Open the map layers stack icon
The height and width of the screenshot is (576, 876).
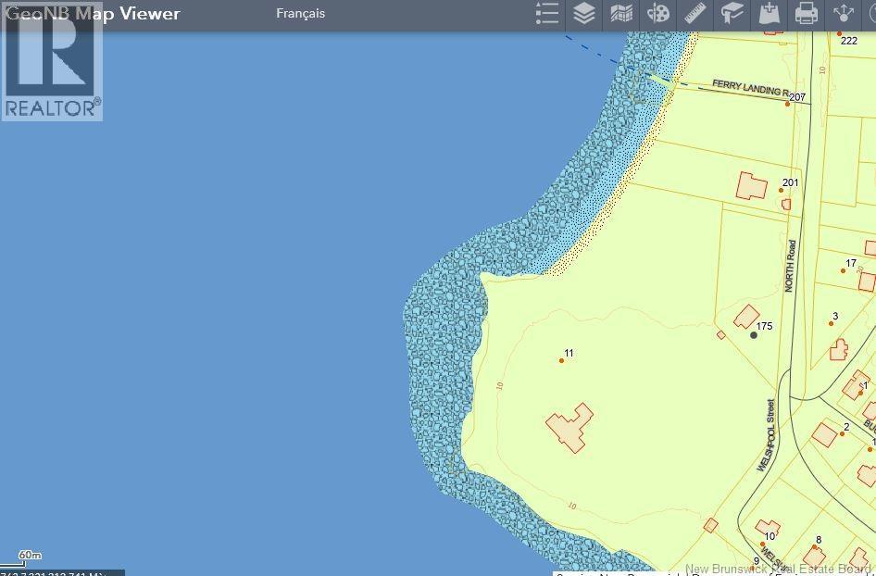584,14
